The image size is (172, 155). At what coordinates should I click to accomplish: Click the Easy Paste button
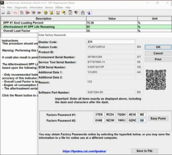[158, 119]
